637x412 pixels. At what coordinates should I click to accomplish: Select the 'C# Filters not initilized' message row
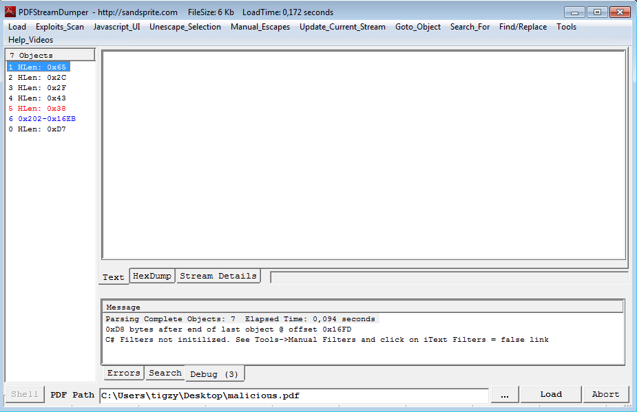(327, 340)
